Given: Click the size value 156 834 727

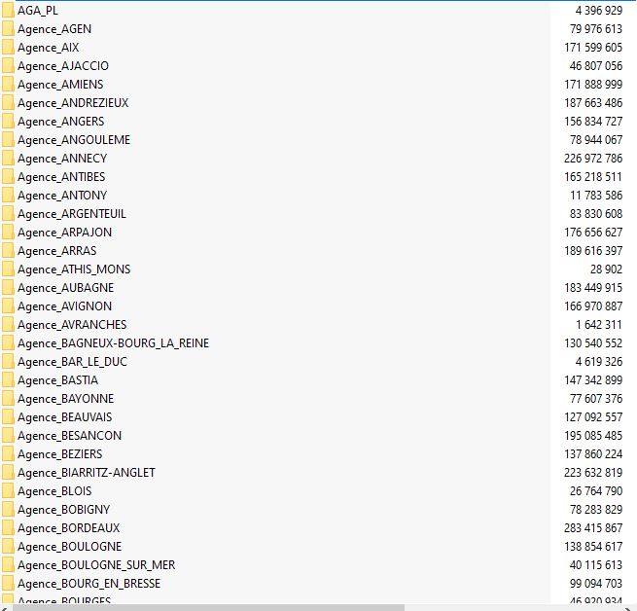Looking at the screenshot, I should pos(593,122).
